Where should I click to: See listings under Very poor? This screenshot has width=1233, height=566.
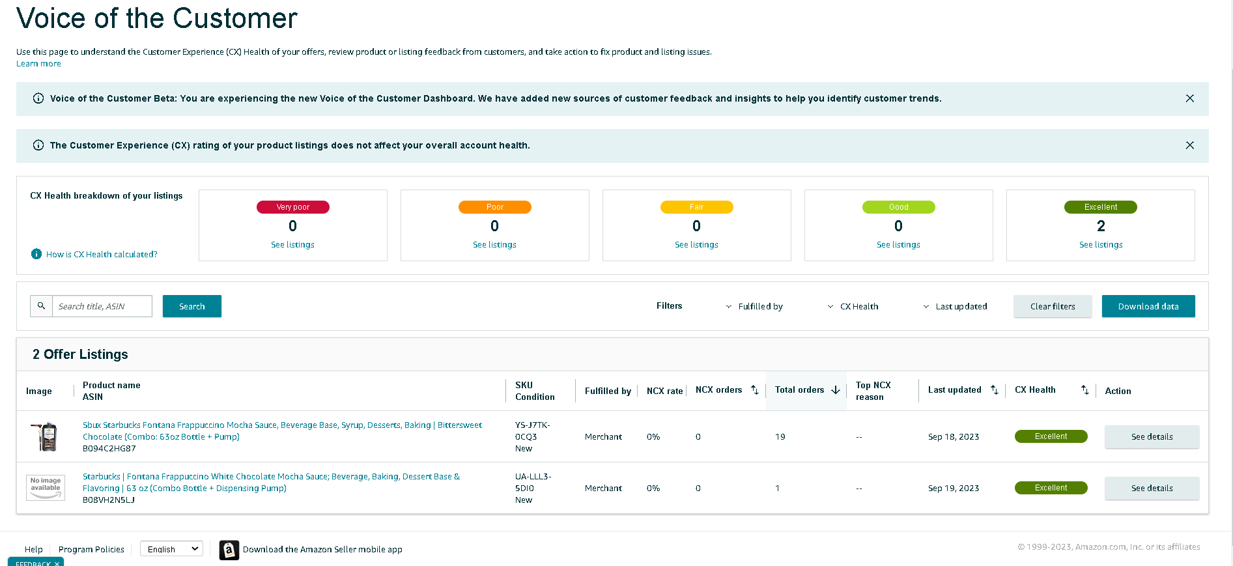[x=292, y=245]
